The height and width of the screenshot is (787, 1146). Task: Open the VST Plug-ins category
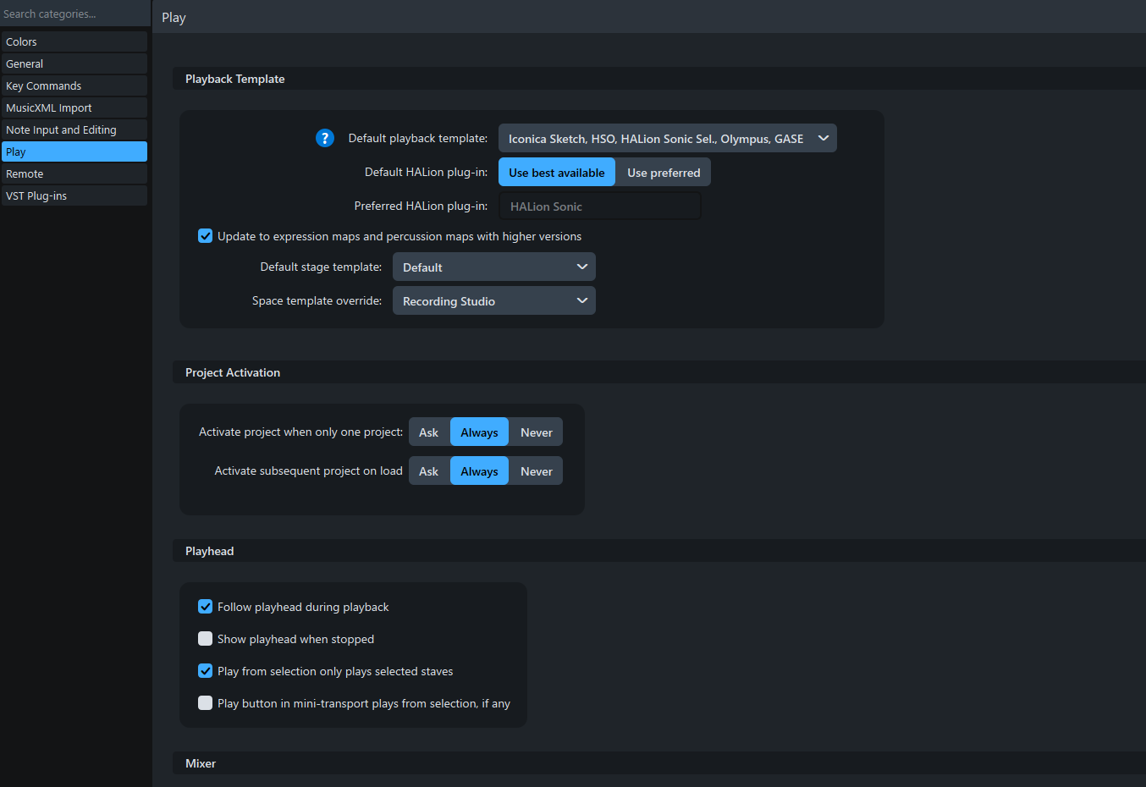[x=74, y=195]
